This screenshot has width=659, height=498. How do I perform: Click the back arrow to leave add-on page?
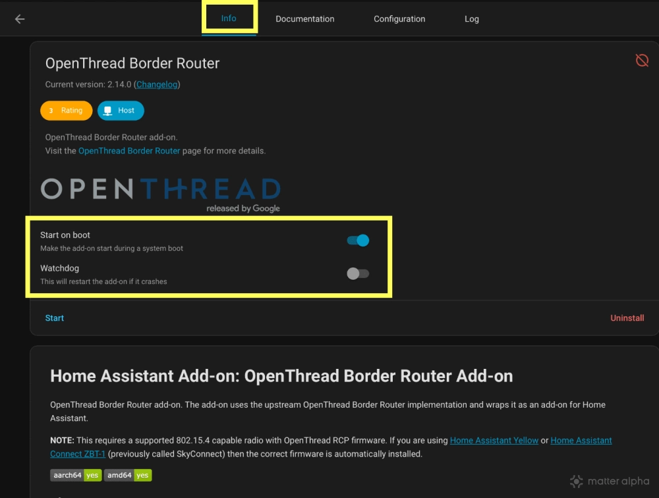click(20, 18)
